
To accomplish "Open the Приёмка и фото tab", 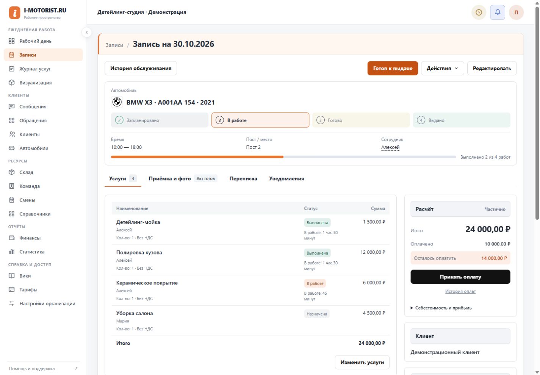I will click(x=183, y=179).
